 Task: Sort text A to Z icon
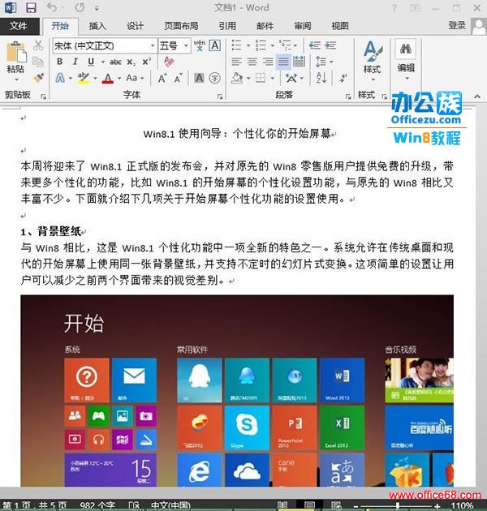(x=321, y=78)
